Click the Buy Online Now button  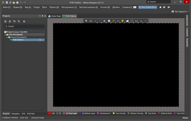point(147,7)
